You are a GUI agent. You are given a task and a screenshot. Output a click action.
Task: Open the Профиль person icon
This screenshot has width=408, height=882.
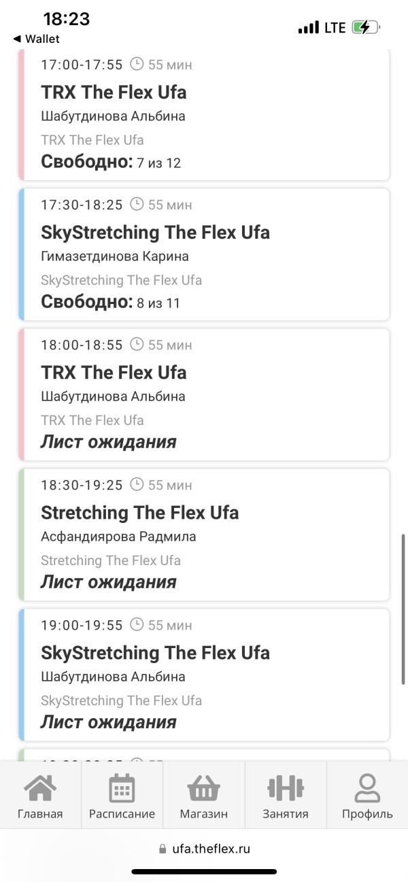(x=367, y=788)
